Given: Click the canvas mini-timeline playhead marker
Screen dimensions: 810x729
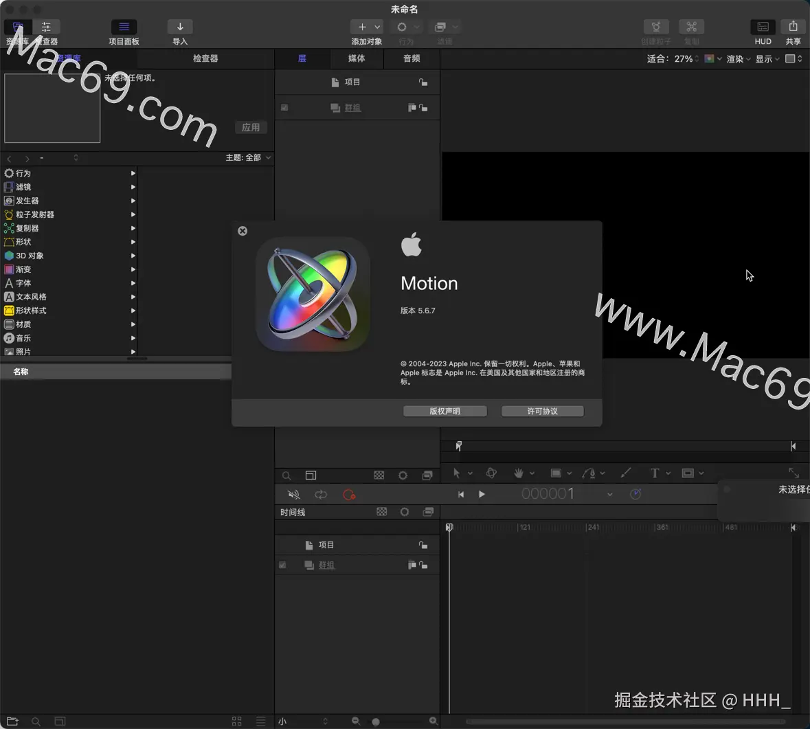Looking at the screenshot, I should 458,445.
